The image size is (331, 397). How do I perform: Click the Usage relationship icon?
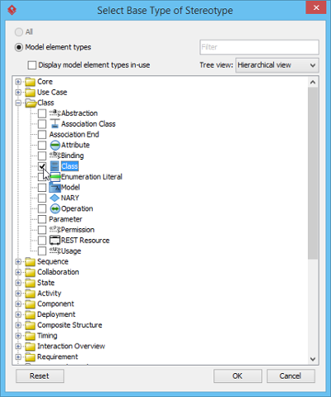pyautogui.click(x=55, y=251)
